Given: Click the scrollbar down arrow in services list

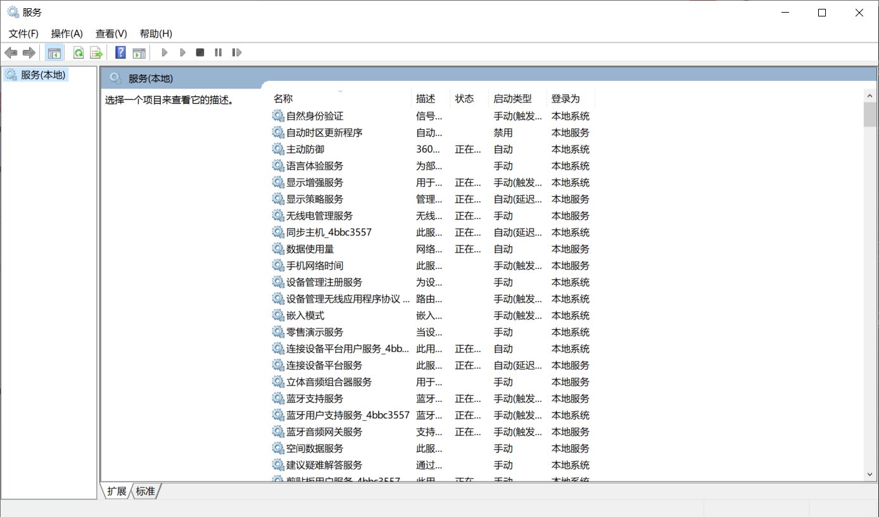Looking at the screenshot, I should [x=870, y=474].
